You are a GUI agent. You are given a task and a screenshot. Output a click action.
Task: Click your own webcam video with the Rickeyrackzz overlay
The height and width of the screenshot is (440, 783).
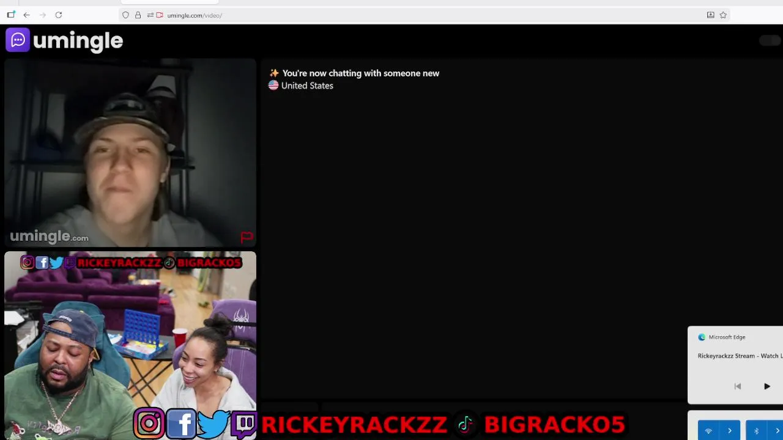tap(130, 345)
